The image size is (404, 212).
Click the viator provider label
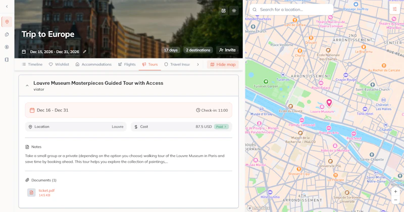tap(39, 90)
